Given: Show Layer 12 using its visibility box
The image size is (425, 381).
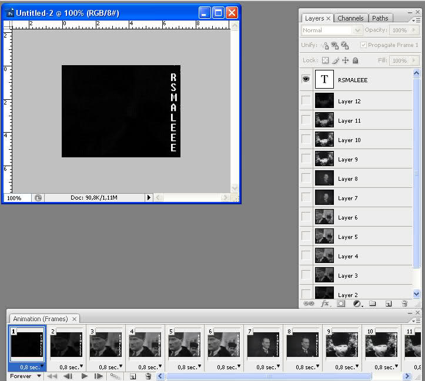Looking at the screenshot, I should pos(306,101).
